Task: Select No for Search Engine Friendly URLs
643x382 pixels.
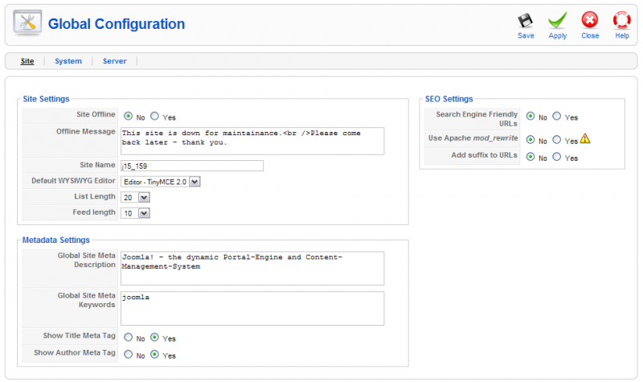Action: point(530,116)
